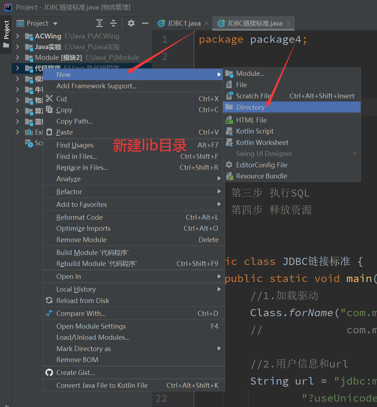
Task: Collapse all nodes with Collapse All icon
Action: point(113,23)
